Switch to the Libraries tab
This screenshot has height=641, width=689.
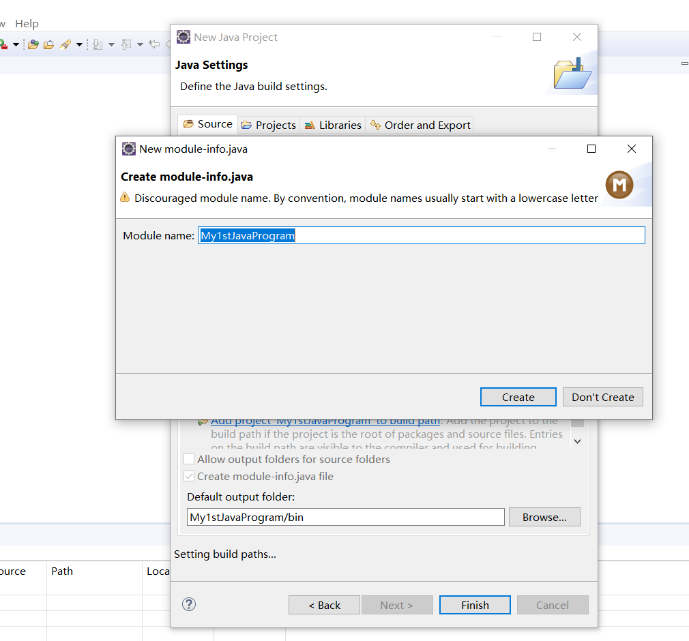point(333,125)
